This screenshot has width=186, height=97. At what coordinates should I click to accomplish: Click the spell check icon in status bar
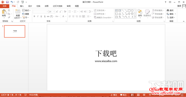[26, 95]
